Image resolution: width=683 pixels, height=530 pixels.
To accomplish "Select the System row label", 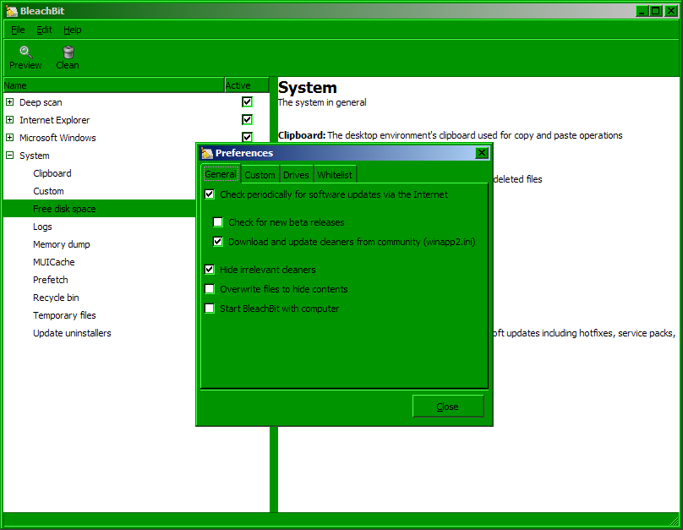I will (35, 156).
